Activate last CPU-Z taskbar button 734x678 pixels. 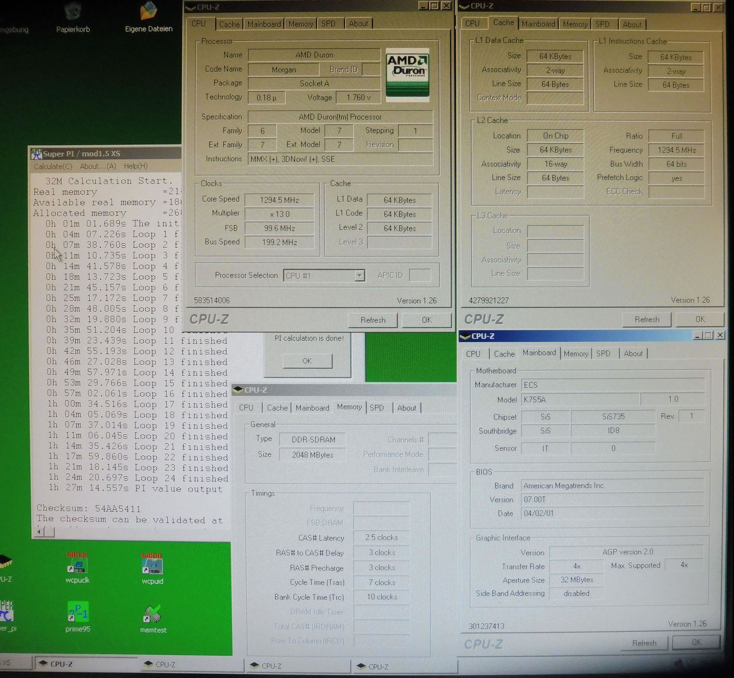(404, 666)
